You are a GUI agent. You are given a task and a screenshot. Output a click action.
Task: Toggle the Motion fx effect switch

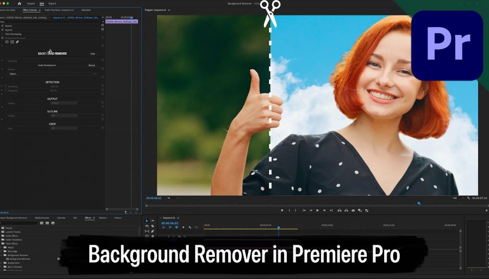[2, 25]
